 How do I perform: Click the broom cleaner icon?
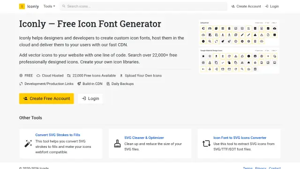(117, 144)
